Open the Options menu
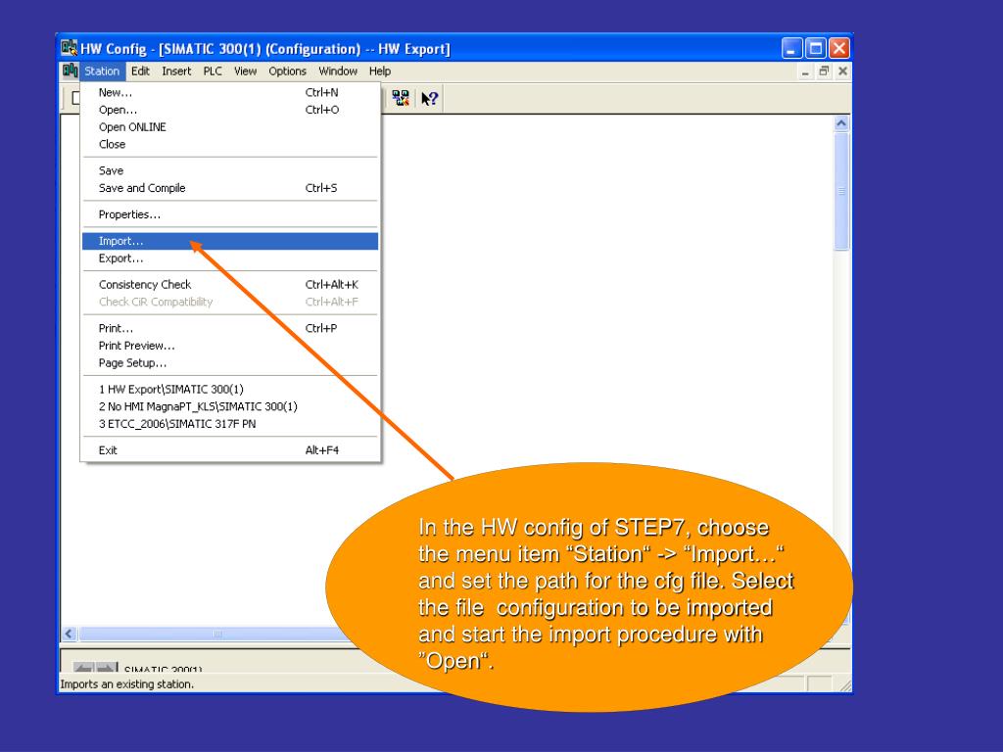This screenshot has width=1003, height=752. (x=287, y=70)
